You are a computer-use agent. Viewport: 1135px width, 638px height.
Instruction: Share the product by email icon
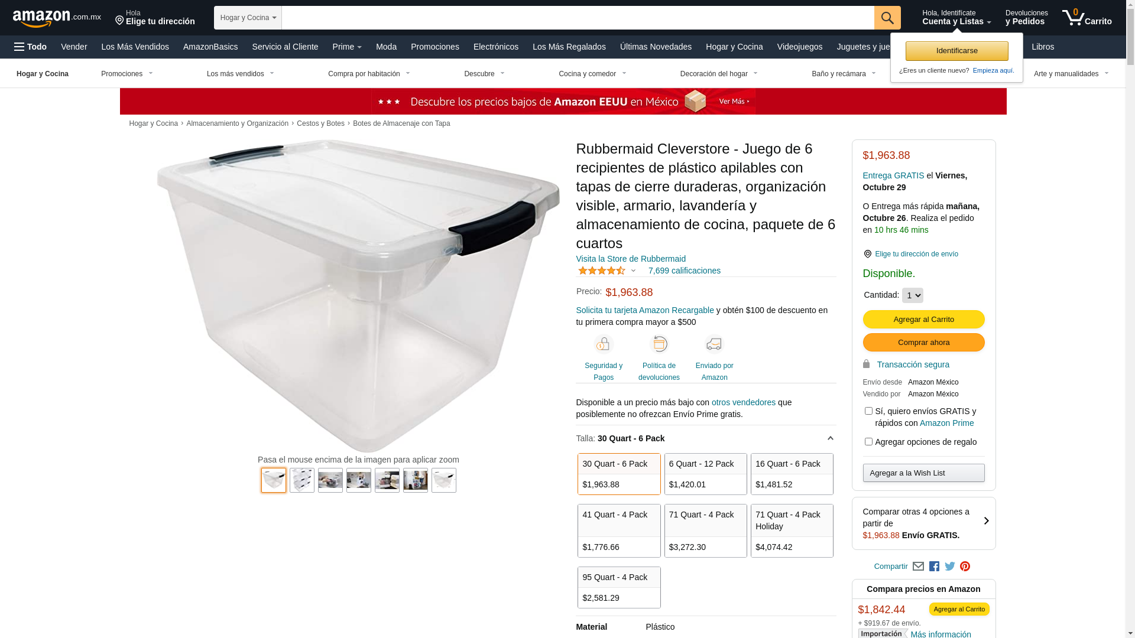coord(918,567)
